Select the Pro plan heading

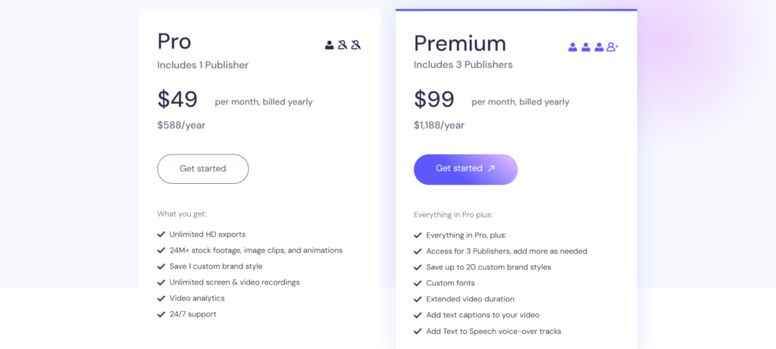(174, 42)
